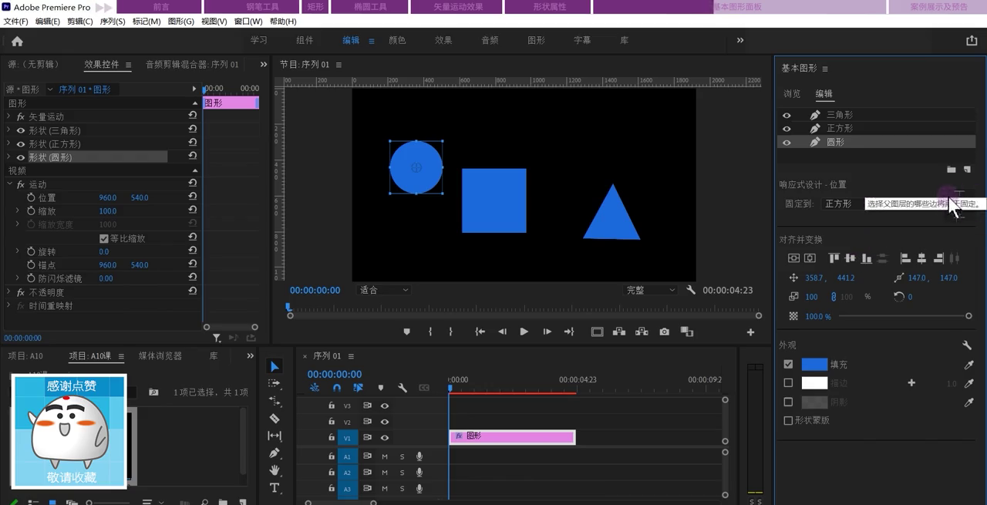Viewport: 987px width, 505px height.
Task: Click the 图形 clip on V1
Action: tap(512, 437)
